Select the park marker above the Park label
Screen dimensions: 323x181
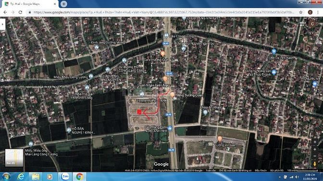(x=142, y=94)
